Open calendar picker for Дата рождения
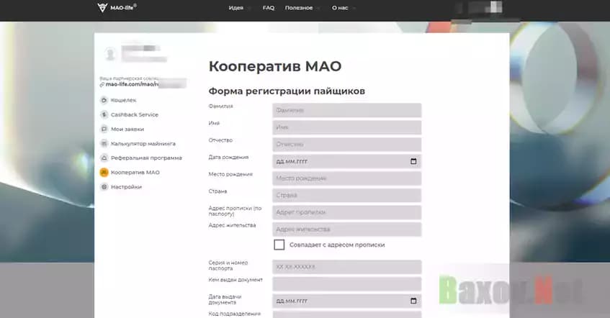 click(413, 161)
